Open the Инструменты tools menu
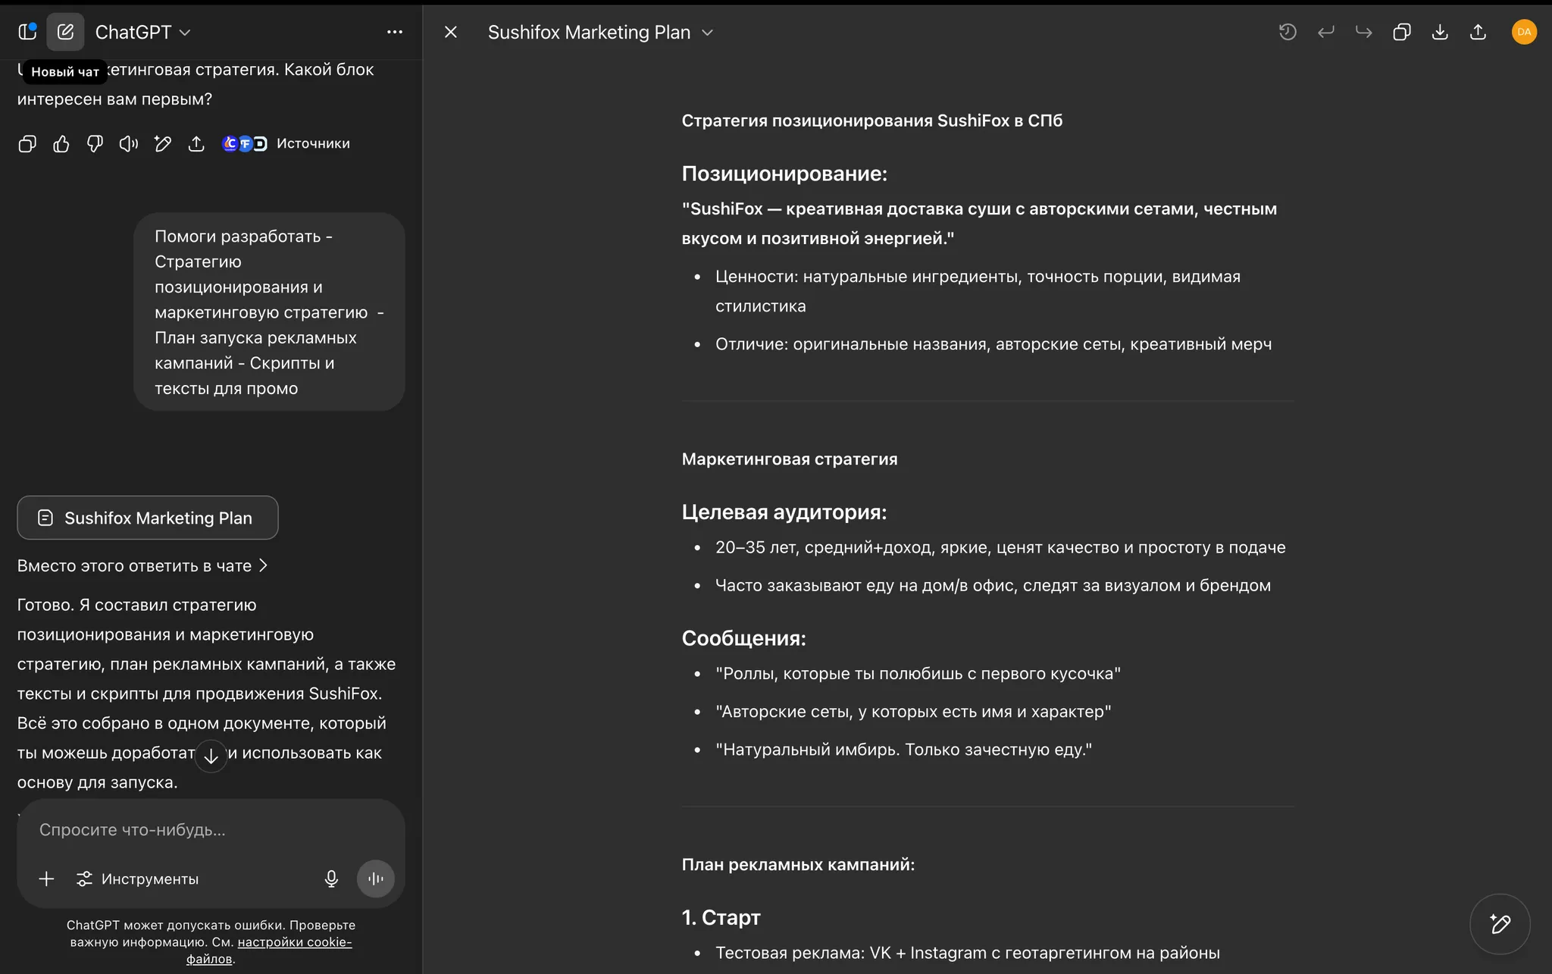 click(138, 878)
